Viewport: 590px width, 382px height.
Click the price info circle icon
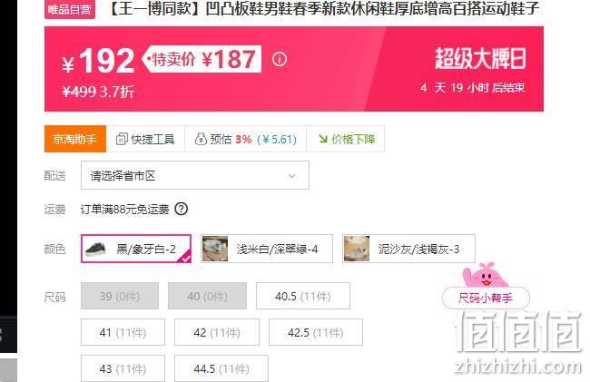[x=280, y=59]
